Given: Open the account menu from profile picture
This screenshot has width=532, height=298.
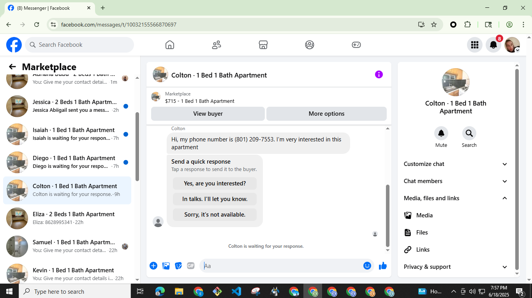Looking at the screenshot, I should pyautogui.click(x=512, y=45).
